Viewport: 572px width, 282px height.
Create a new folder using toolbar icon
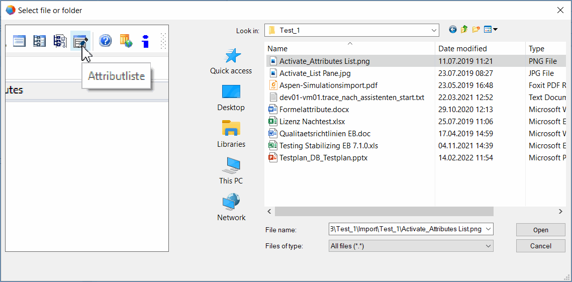tap(475, 30)
